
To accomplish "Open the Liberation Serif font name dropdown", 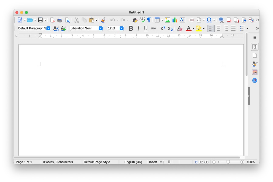I will 101,28.
